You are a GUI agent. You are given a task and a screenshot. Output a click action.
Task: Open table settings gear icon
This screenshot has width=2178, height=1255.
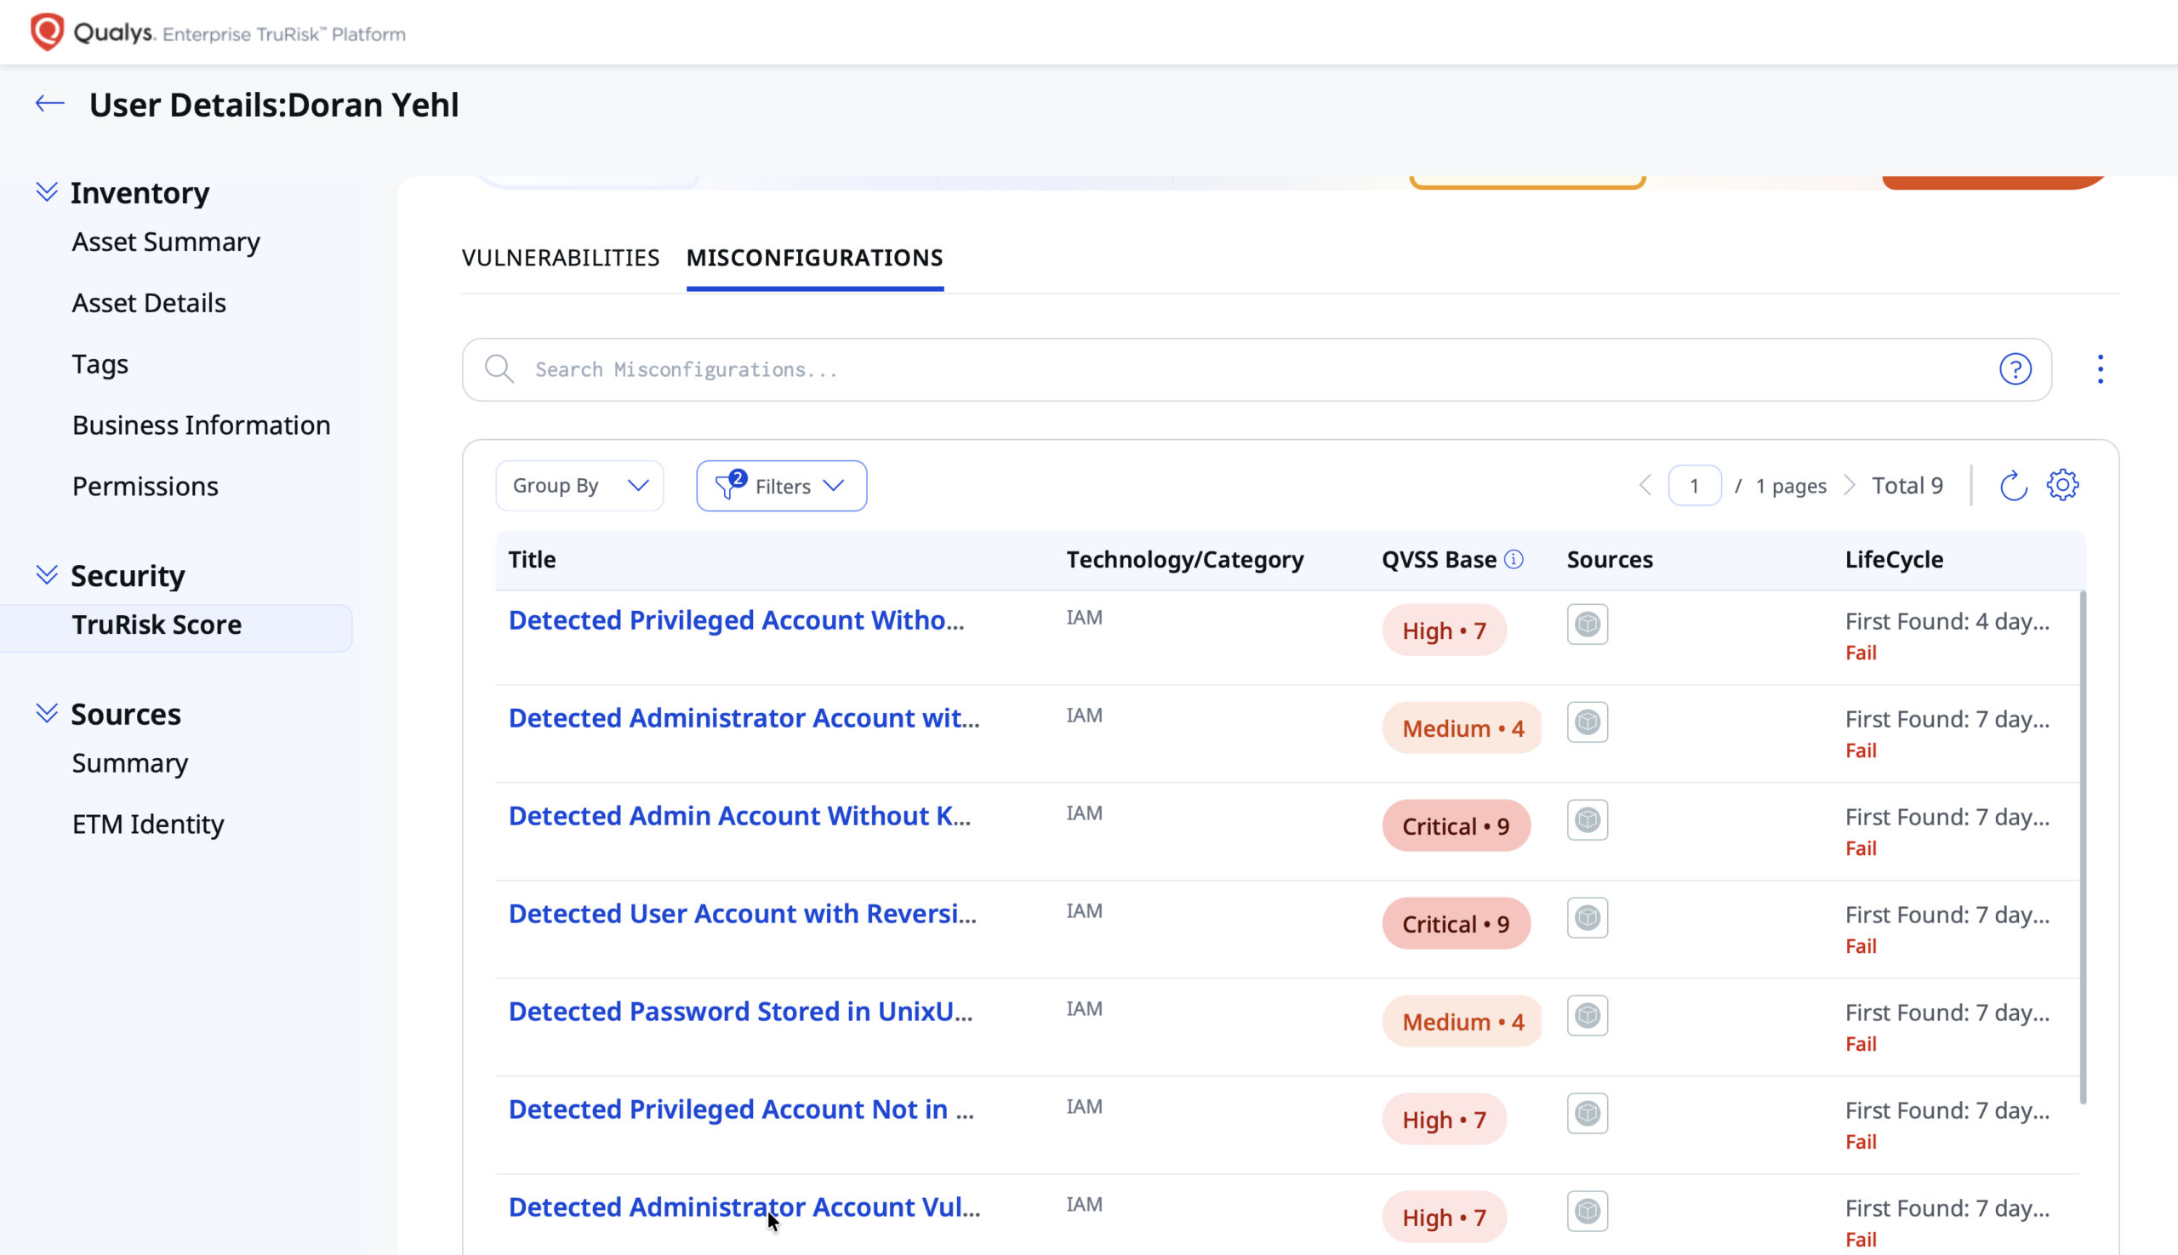[2062, 484]
